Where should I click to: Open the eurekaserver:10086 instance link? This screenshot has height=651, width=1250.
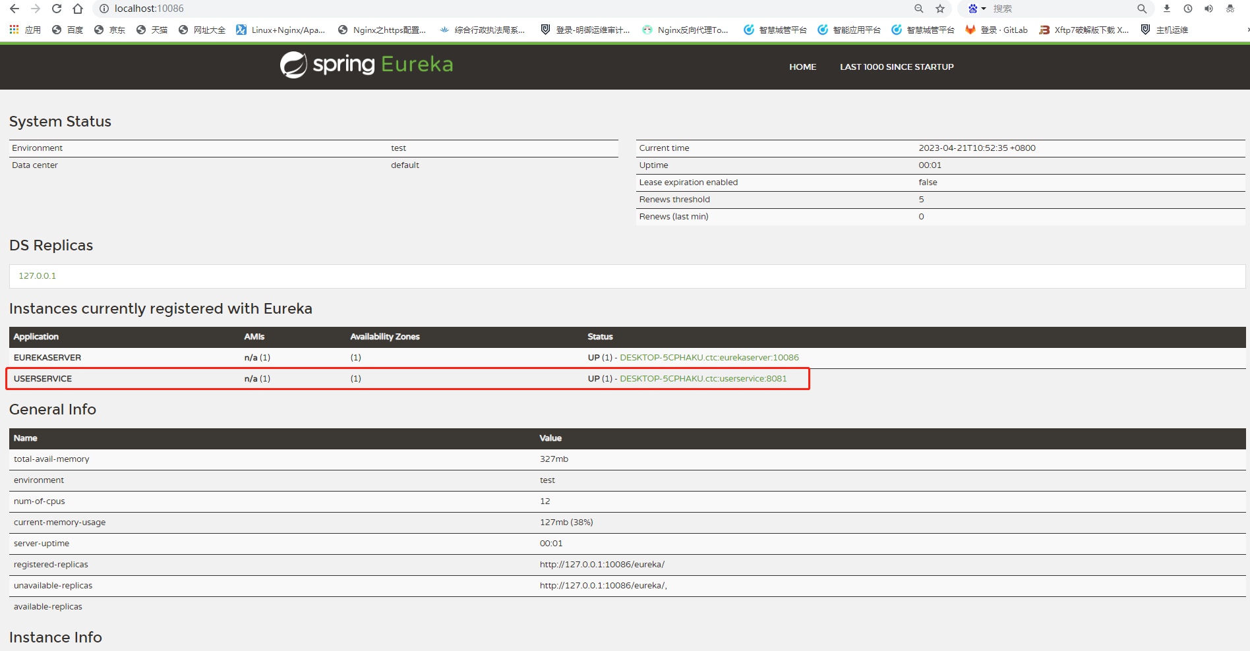click(709, 358)
